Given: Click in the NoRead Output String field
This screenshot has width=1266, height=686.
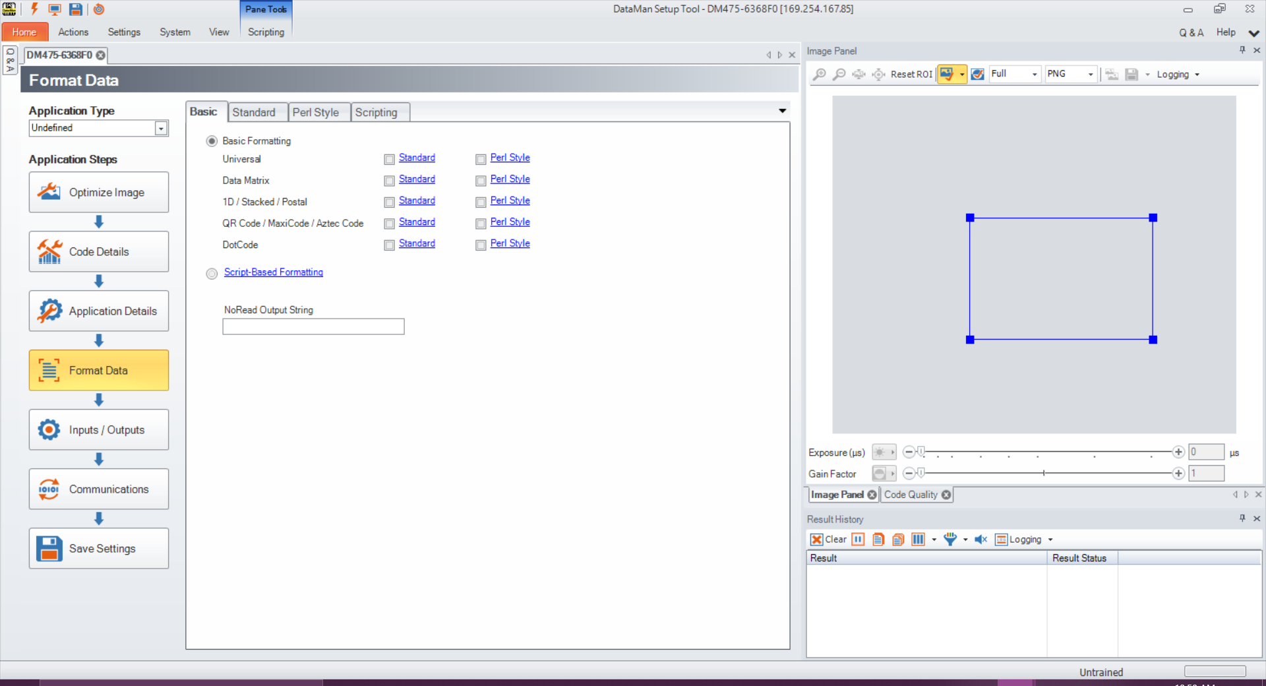Looking at the screenshot, I should click(313, 327).
